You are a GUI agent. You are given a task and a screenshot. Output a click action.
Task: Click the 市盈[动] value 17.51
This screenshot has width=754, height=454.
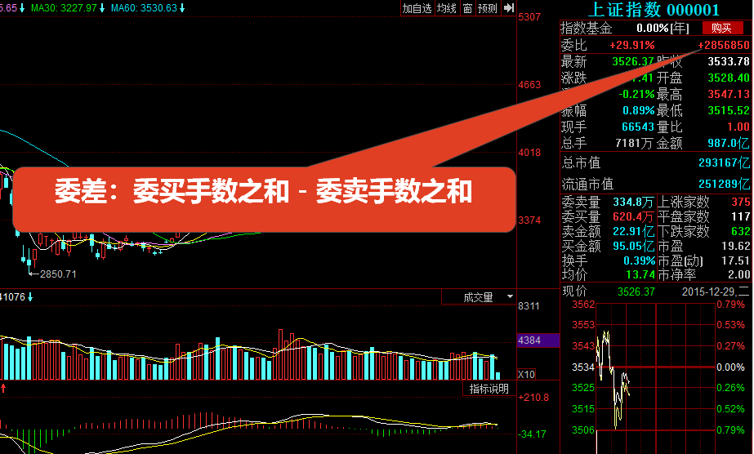(x=736, y=260)
